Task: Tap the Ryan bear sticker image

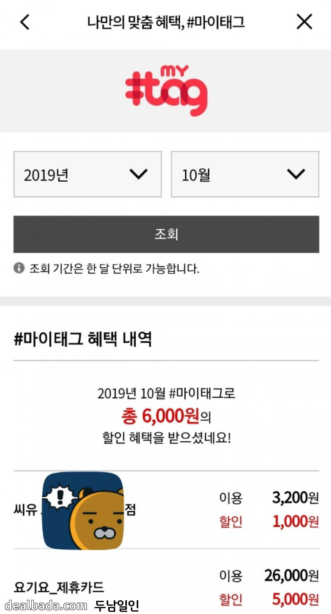Action: (83, 511)
